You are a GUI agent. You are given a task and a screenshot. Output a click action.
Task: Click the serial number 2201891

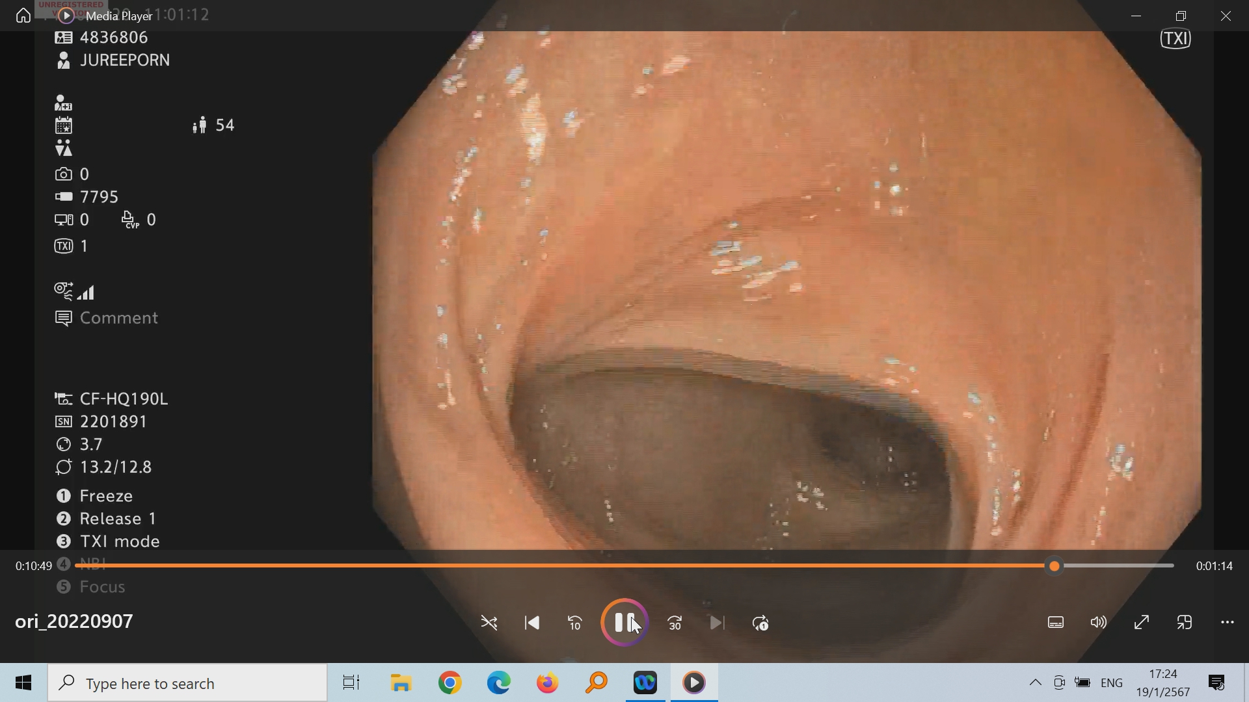(113, 422)
